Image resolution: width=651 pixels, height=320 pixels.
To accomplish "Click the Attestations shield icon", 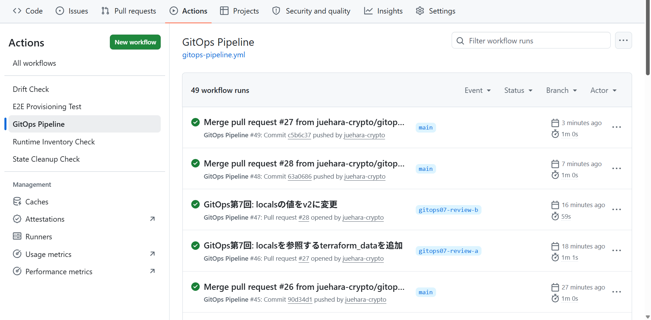I will [x=17, y=219].
